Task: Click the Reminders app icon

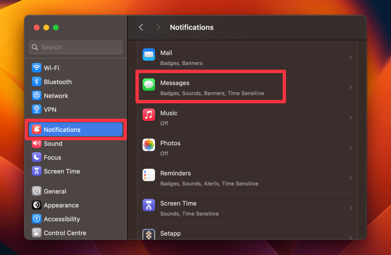Action: point(149,175)
